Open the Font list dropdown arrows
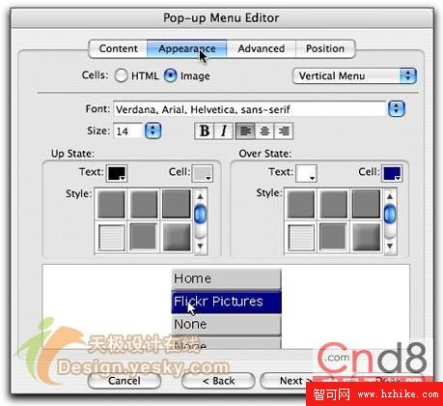The image size is (443, 406). point(397,109)
